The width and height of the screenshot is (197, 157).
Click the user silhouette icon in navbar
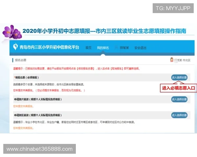tap(116, 47)
